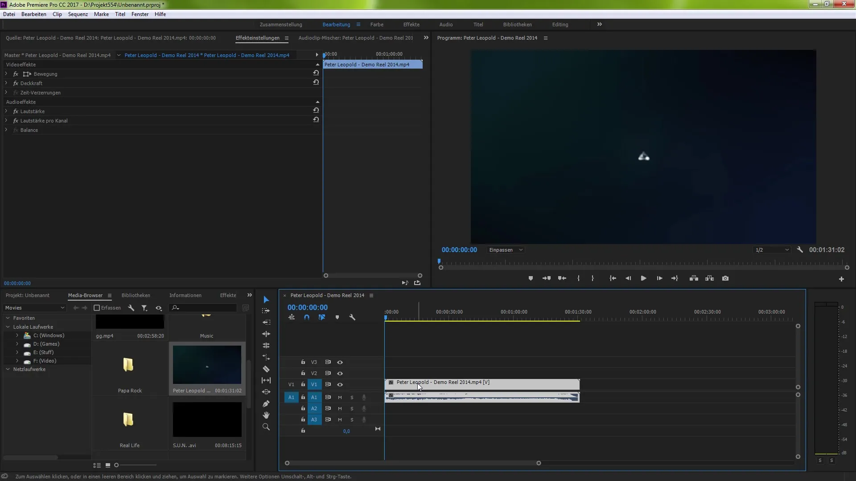Click Play in the Program monitor
The image size is (856, 481).
click(644, 278)
